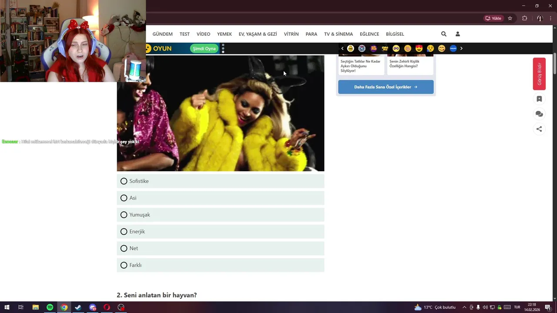
Task: Select the heart-eyes emoji category
Action: pyautogui.click(x=419, y=48)
